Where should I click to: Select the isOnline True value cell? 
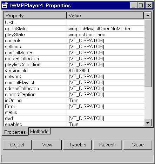[x=106, y=100]
